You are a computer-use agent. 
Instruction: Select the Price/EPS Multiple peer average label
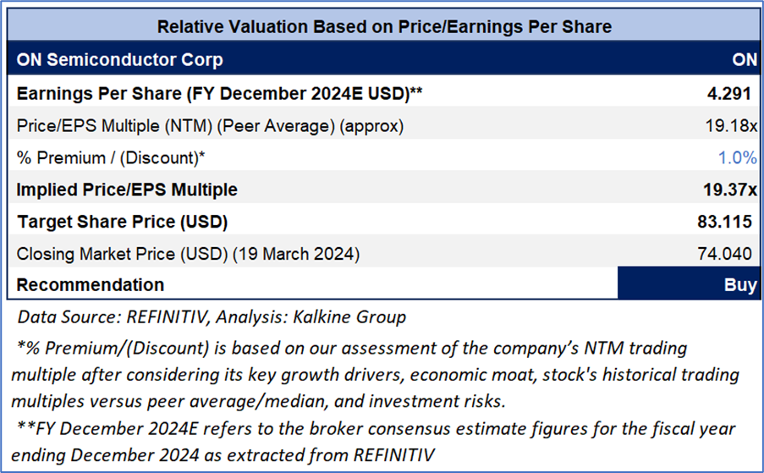tap(210, 125)
